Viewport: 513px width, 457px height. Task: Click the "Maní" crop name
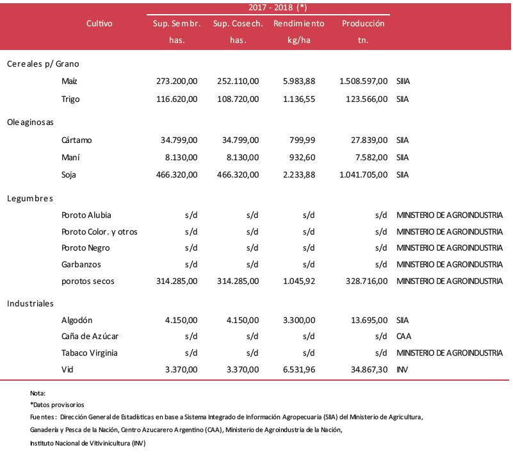point(70,158)
